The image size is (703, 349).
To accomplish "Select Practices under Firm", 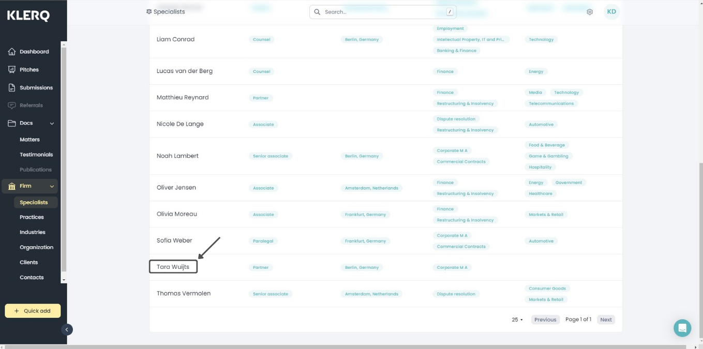I will tap(32, 217).
